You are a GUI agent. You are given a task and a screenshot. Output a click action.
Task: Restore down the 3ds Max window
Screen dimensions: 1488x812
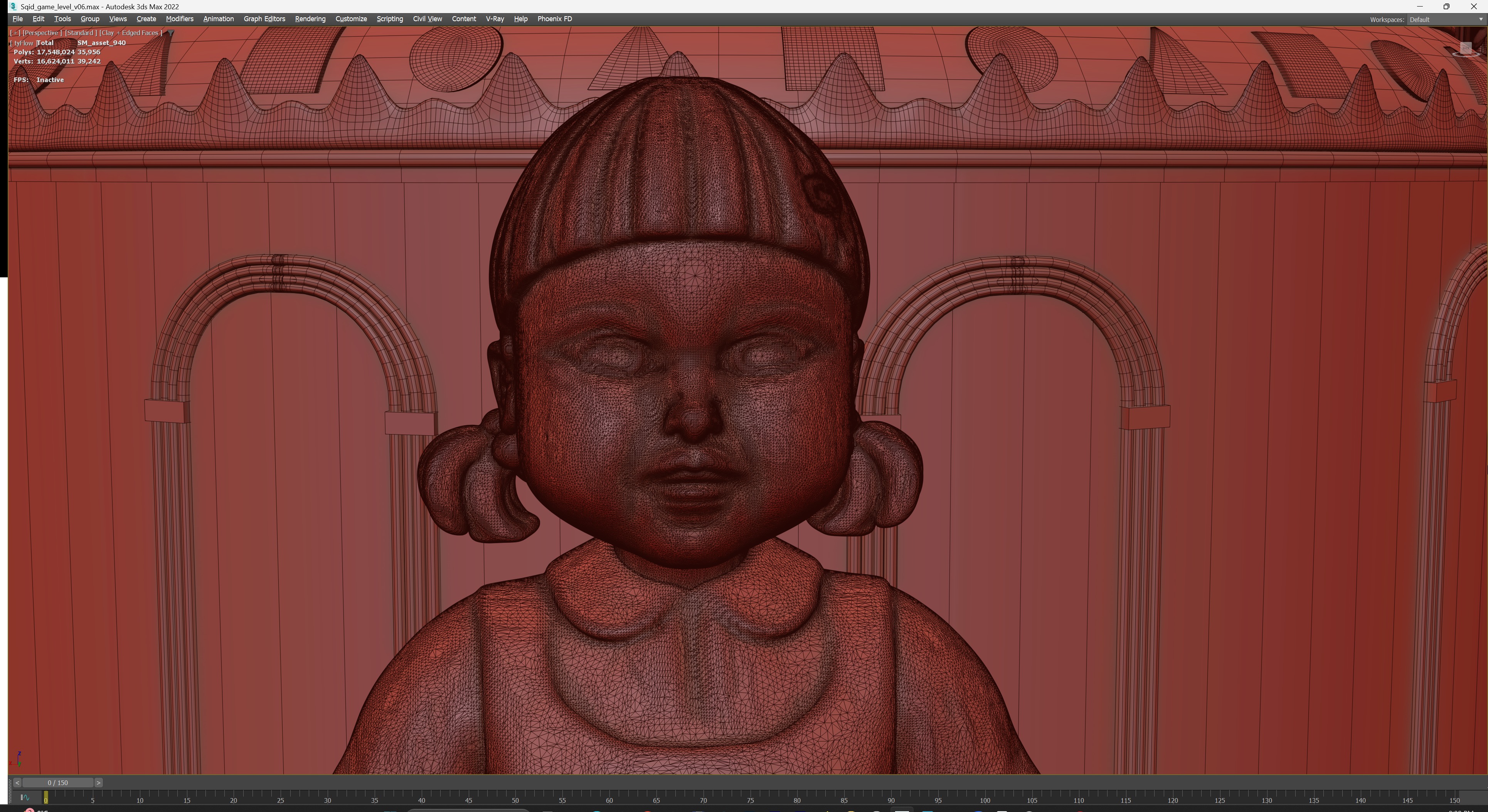1446,6
